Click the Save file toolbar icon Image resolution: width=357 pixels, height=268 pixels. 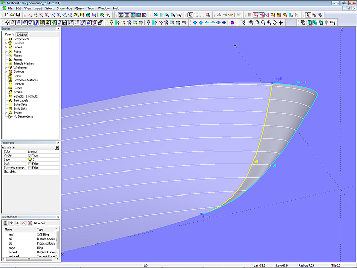(18, 15)
